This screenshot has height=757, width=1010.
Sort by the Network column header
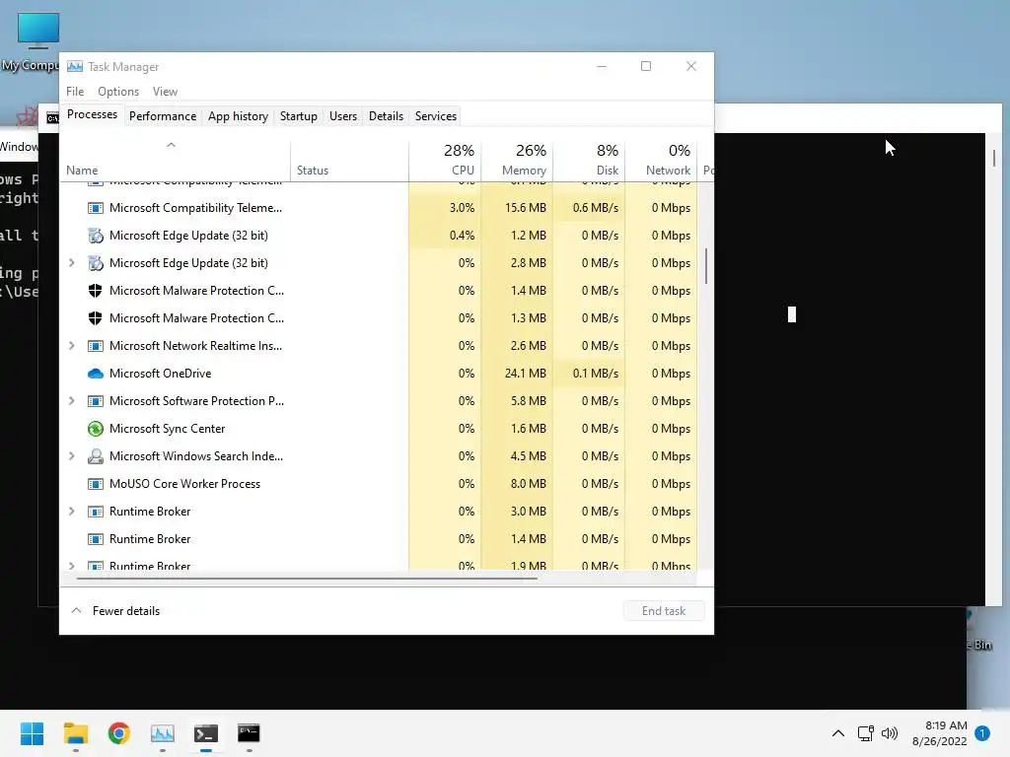pos(662,161)
